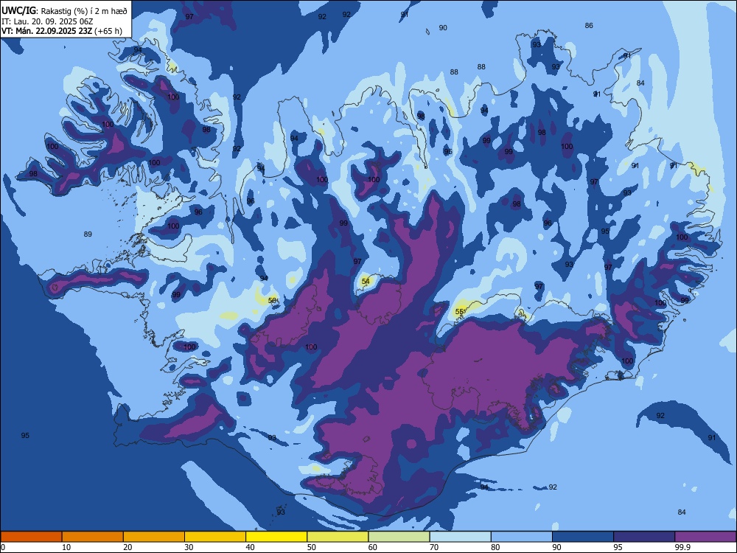Select the 40–50 bright yellow legend swatch
Screen dimensions: 737x553
[x=276, y=537]
